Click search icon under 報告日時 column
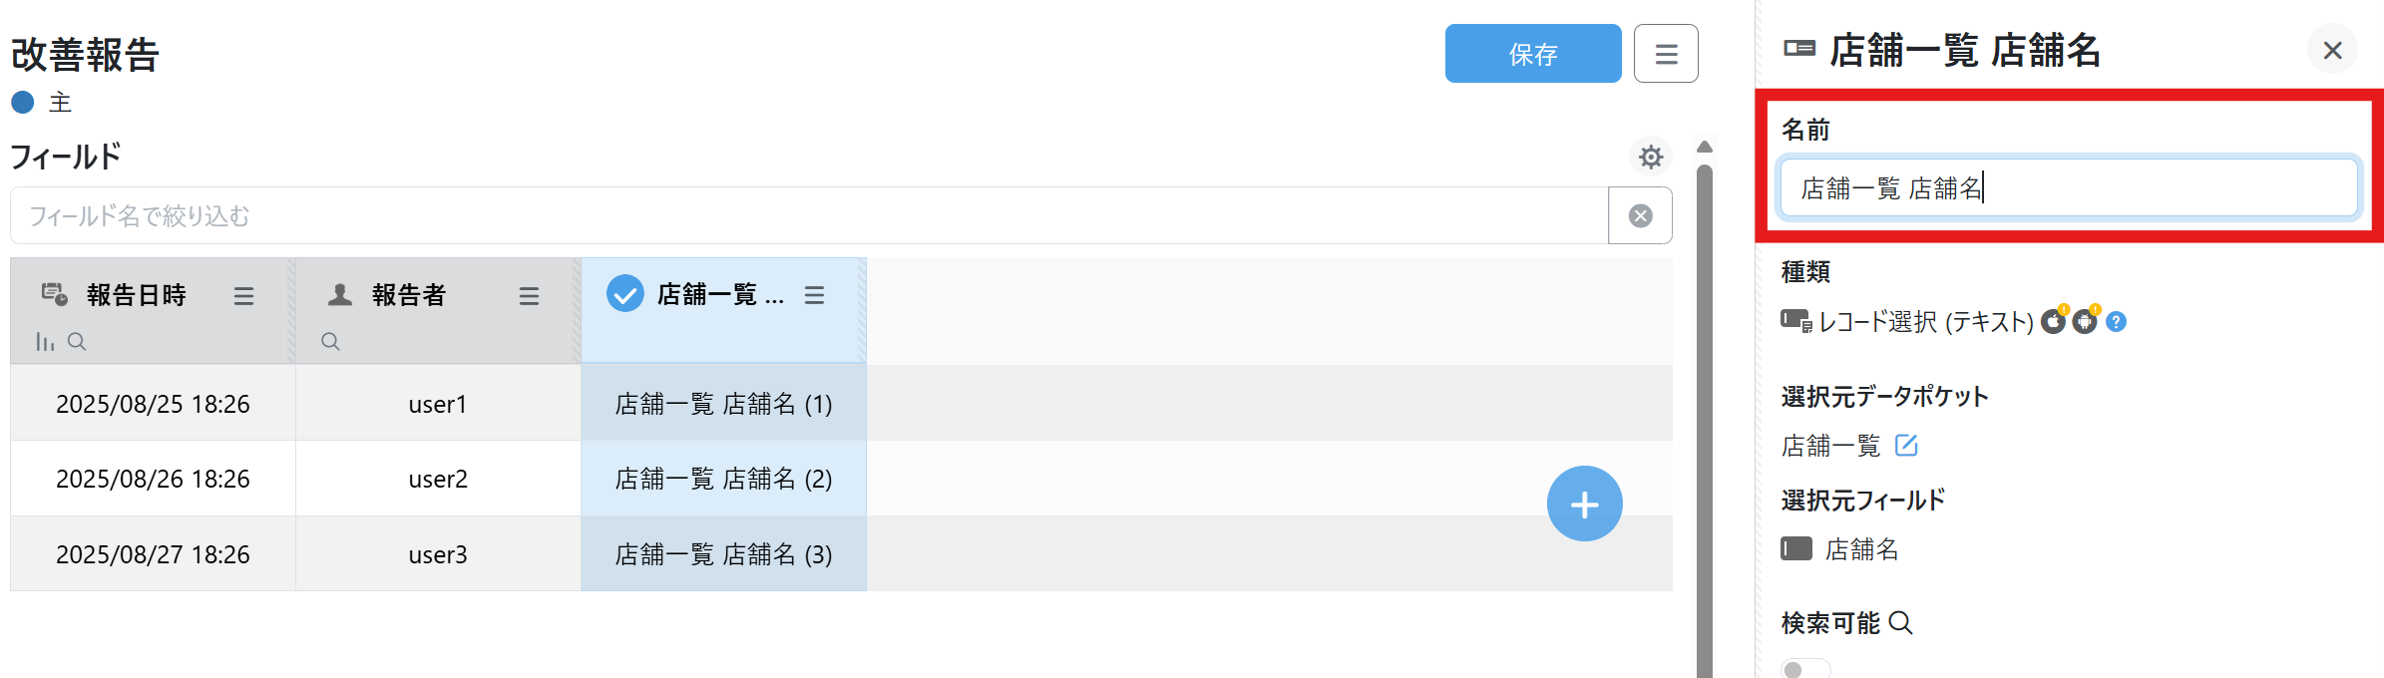The image size is (2384, 678). [77, 342]
